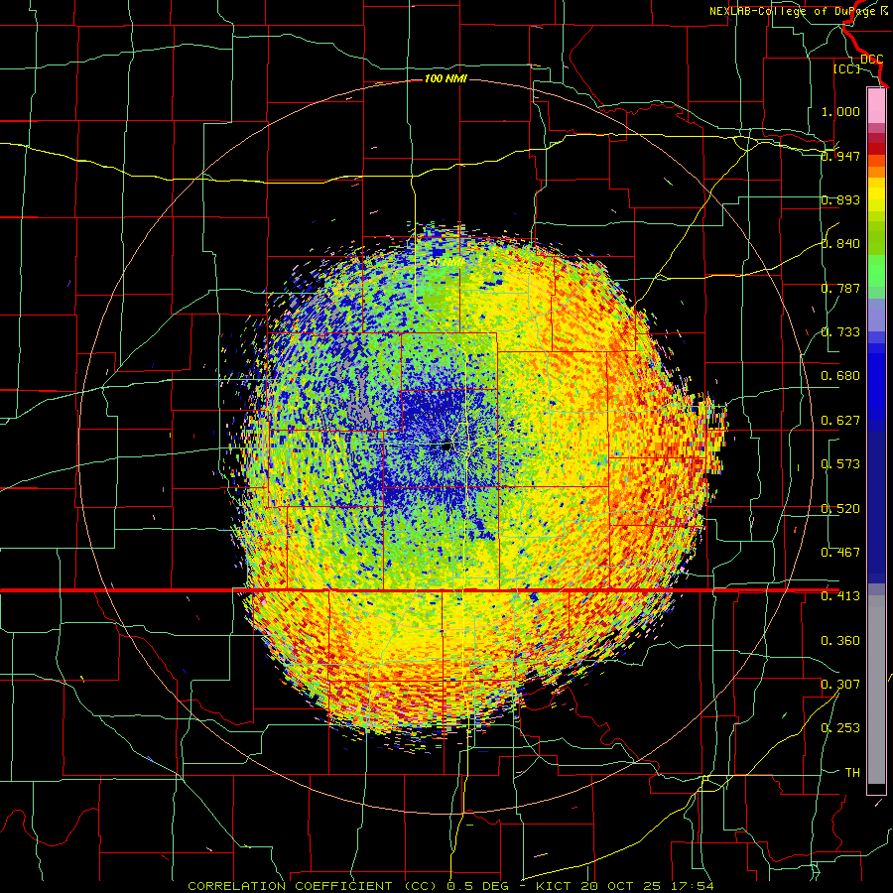Viewport: 893px width, 893px height.
Task: Click the 0.573 legend value
Action: tap(840, 464)
